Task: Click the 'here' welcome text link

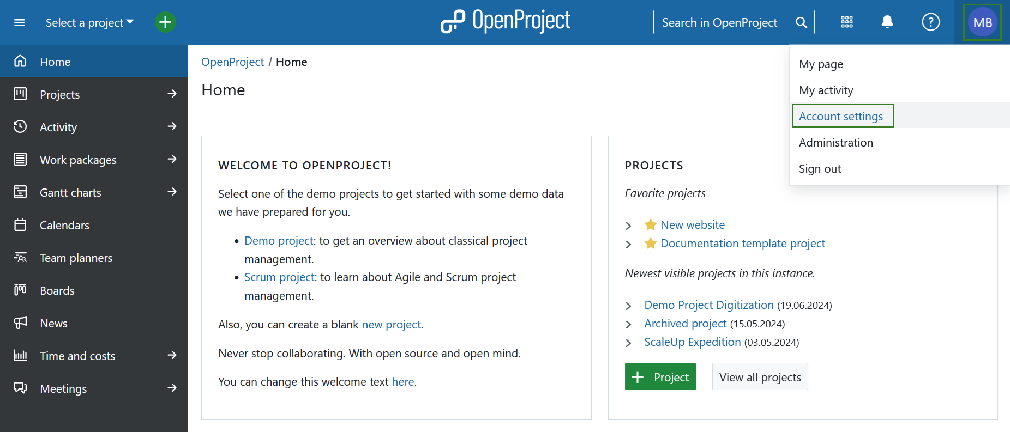Action: pos(403,381)
